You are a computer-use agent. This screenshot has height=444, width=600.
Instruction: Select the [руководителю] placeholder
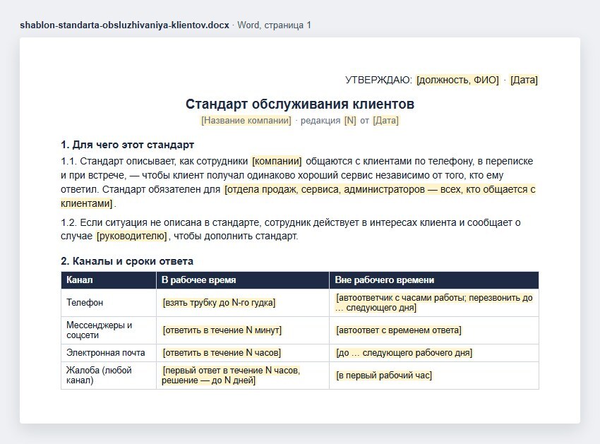click(132, 236)
